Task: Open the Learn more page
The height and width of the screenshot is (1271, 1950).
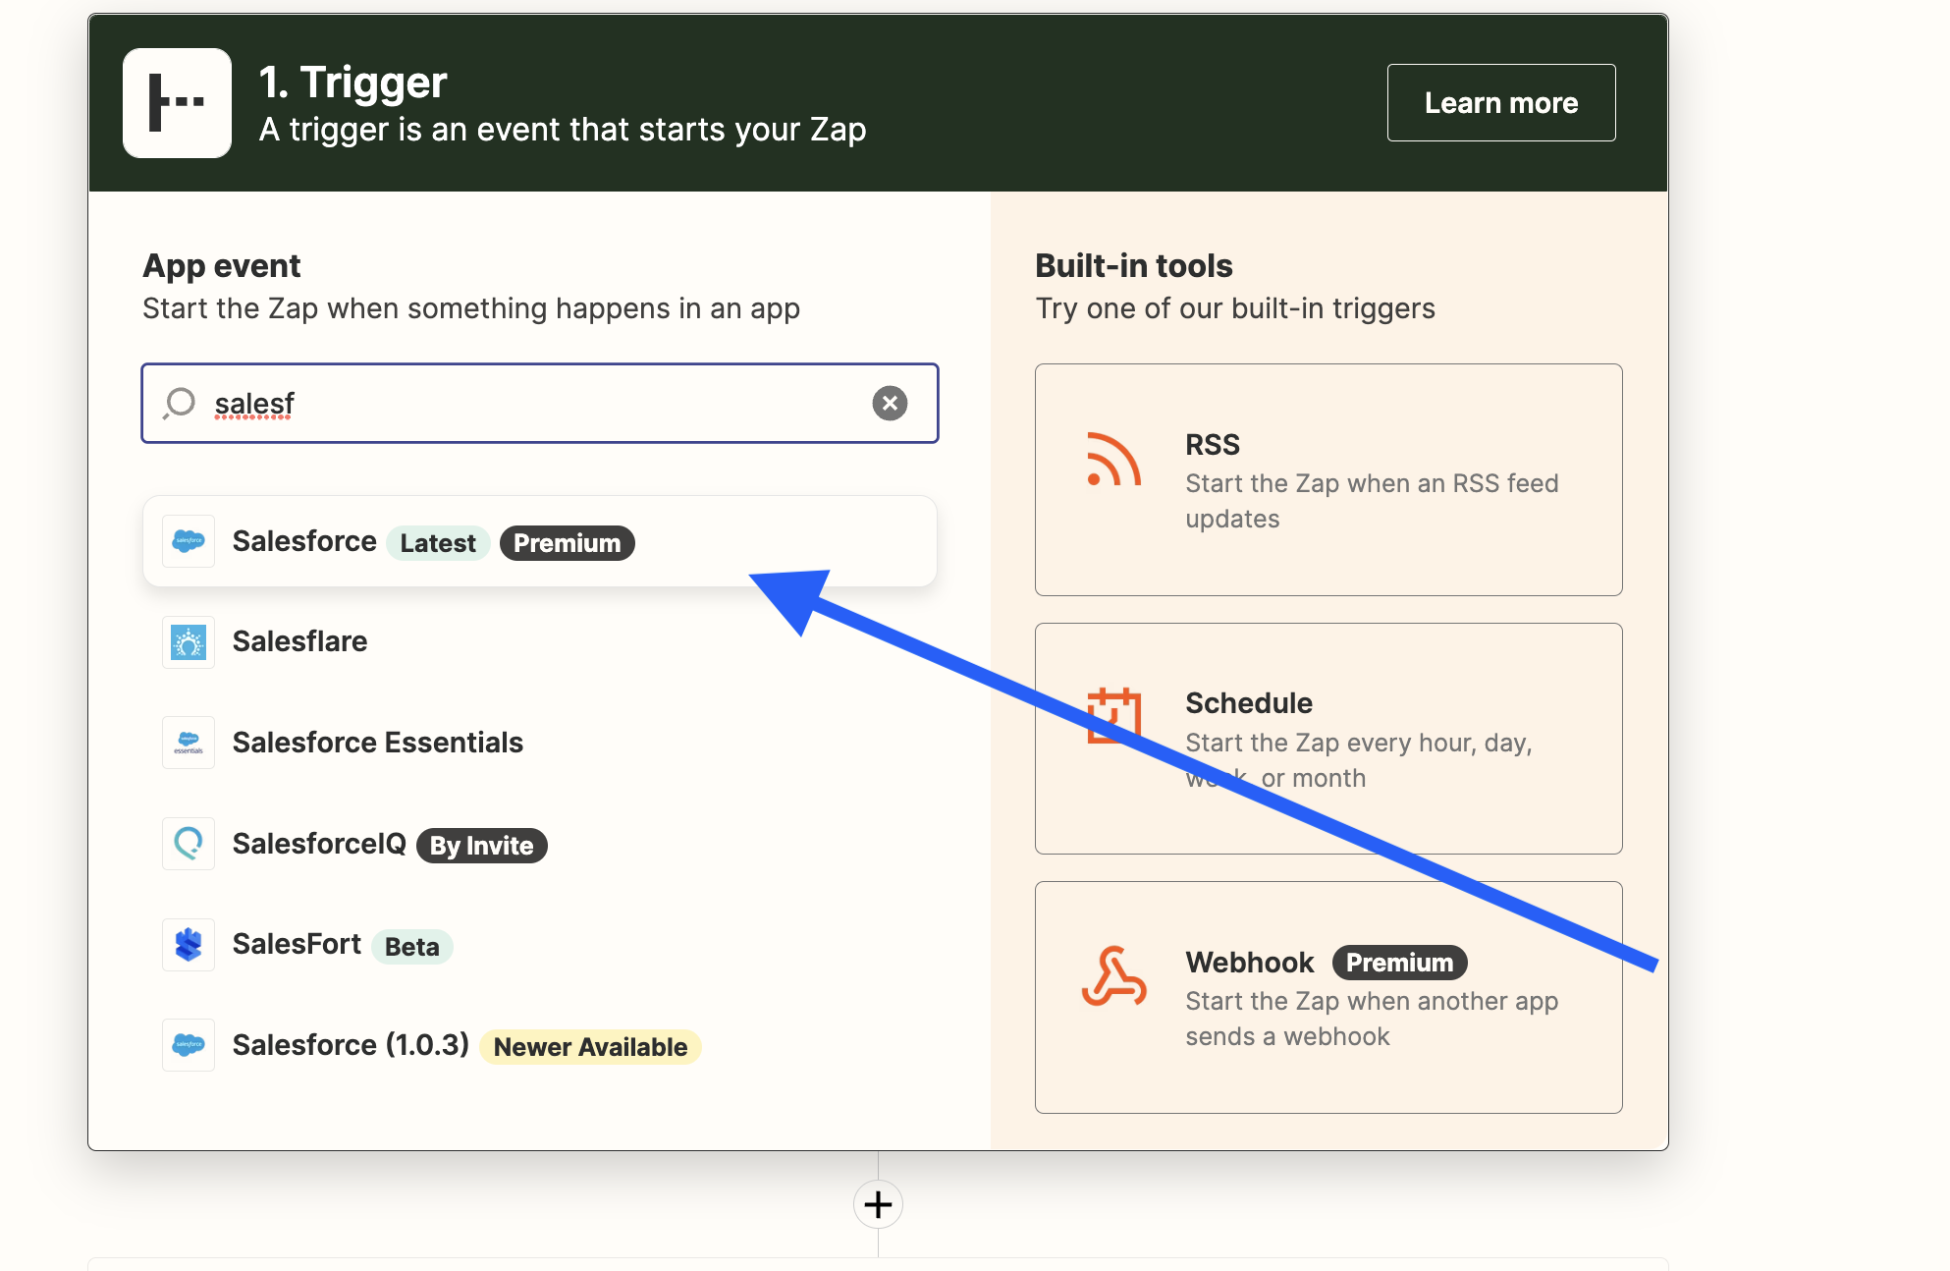Action: click(x=1500, y=101)
